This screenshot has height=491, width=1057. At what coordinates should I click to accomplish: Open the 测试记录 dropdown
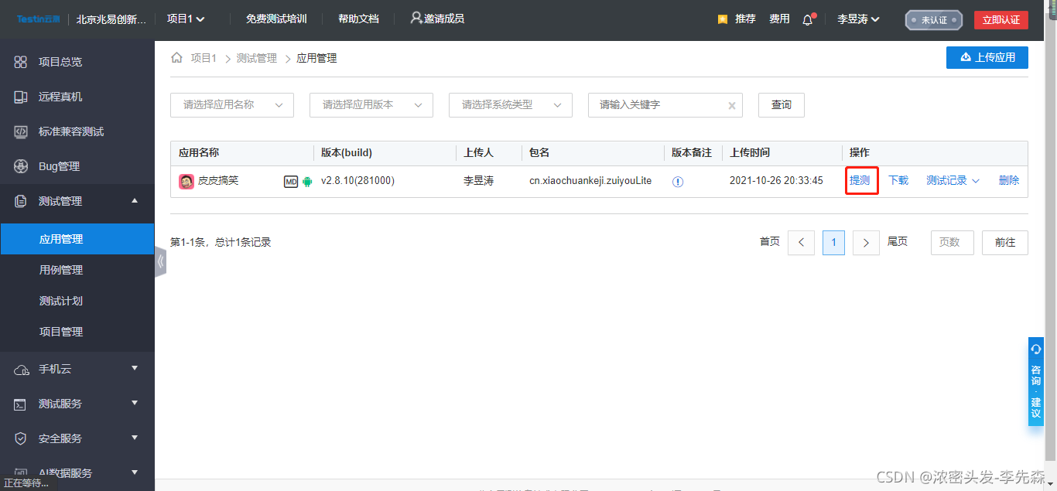tap(953, 181)
